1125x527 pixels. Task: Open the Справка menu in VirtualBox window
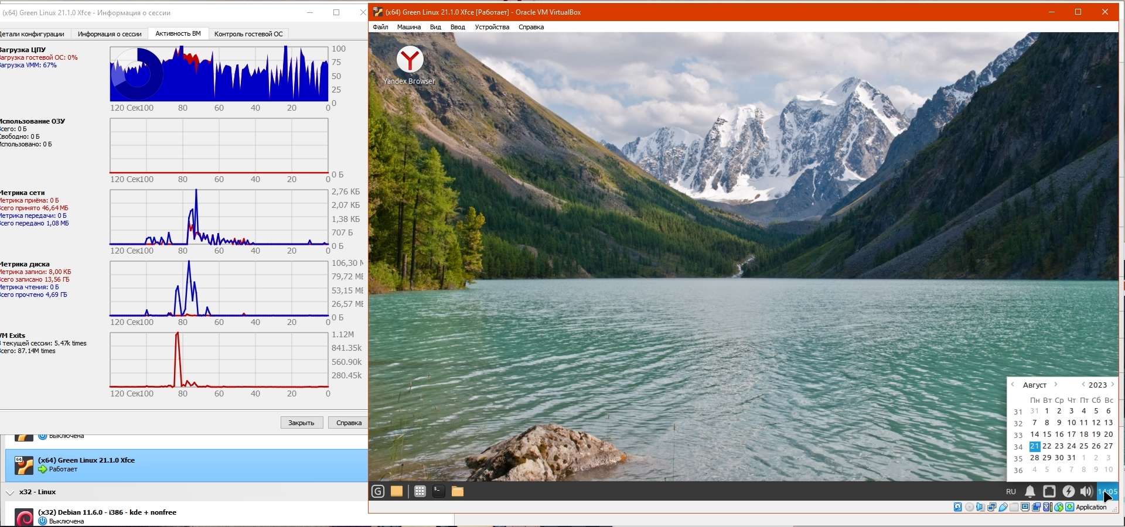point(531,27)
